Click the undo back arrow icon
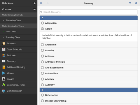This screenshot has height=105, width=140. click(x=47, y=3)
